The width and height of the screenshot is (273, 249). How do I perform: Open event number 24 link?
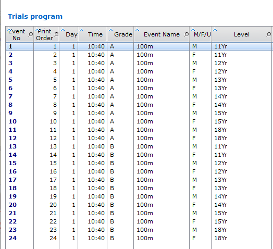(x=13, y=238)
